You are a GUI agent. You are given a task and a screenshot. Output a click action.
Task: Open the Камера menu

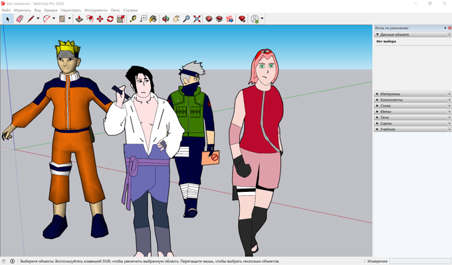click(x=51, y=10)
